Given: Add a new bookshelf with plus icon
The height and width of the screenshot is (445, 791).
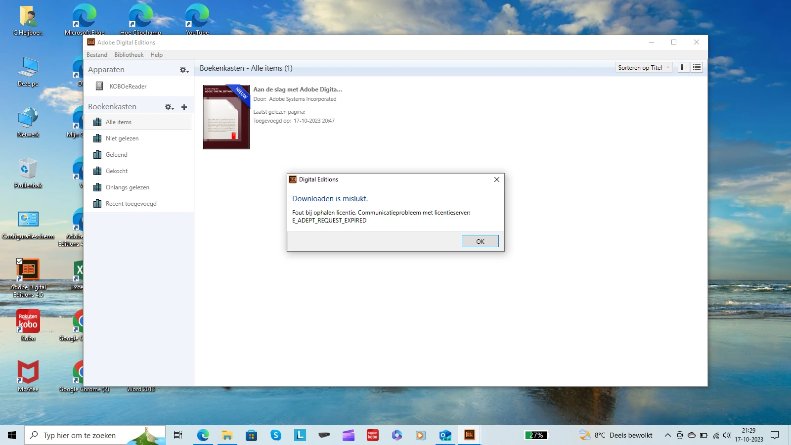Looking at the screenshot, I should tap(184, 107).
